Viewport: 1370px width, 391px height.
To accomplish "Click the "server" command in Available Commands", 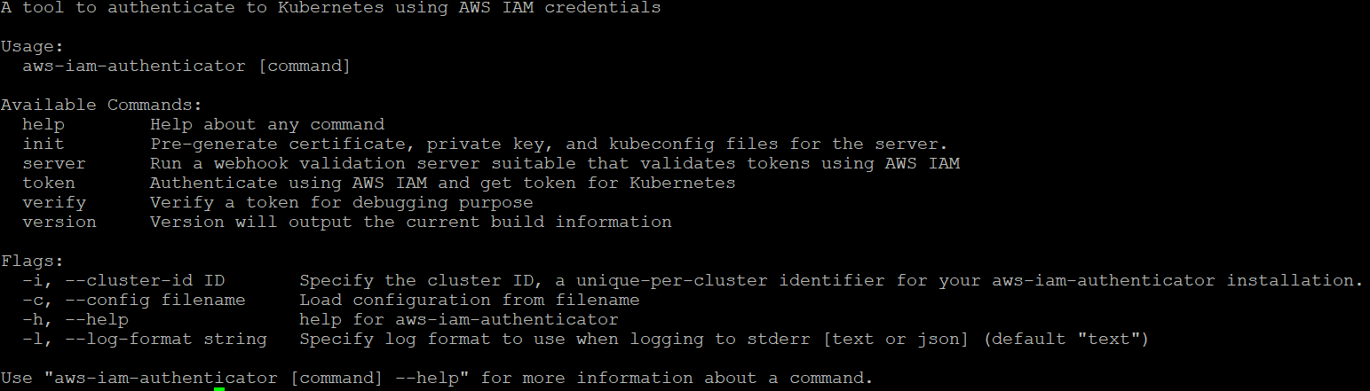I will coord(54,163).
